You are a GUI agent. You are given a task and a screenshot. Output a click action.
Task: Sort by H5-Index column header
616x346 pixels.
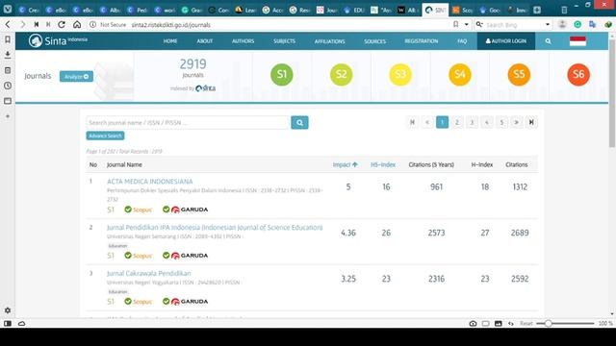(x=383, y=164)
